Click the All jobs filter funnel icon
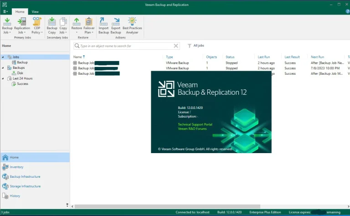Image resolution: width=350 pixels, height=216 pixels. 189,46
